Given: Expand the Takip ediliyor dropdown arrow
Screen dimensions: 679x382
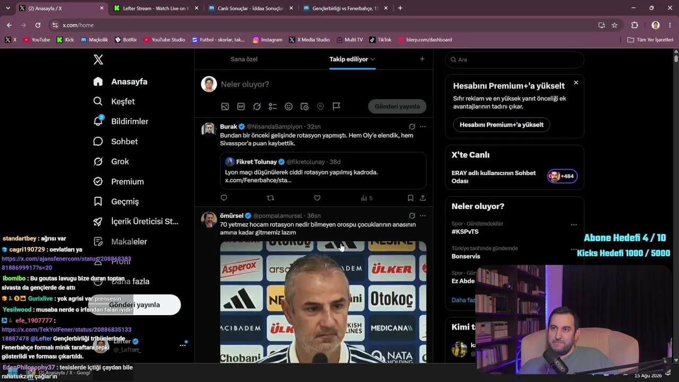Looking at the screenshot, I should click(373, 59).
